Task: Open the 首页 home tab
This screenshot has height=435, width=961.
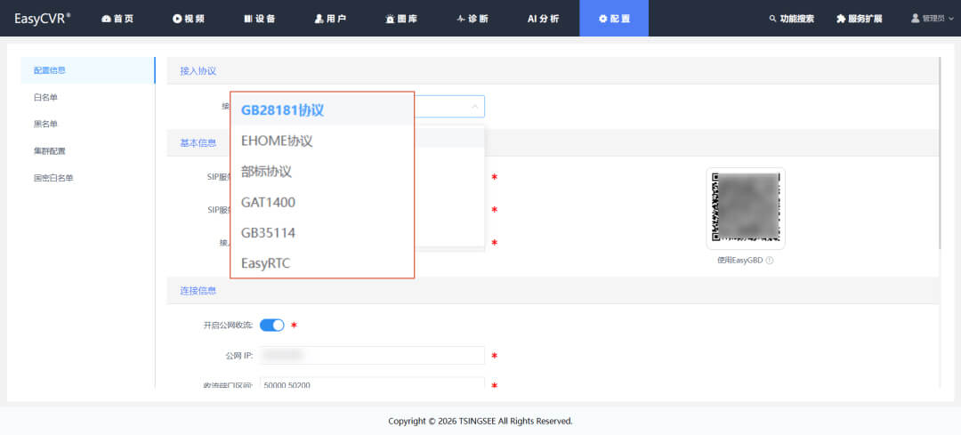Action: (x=117, y=19)
